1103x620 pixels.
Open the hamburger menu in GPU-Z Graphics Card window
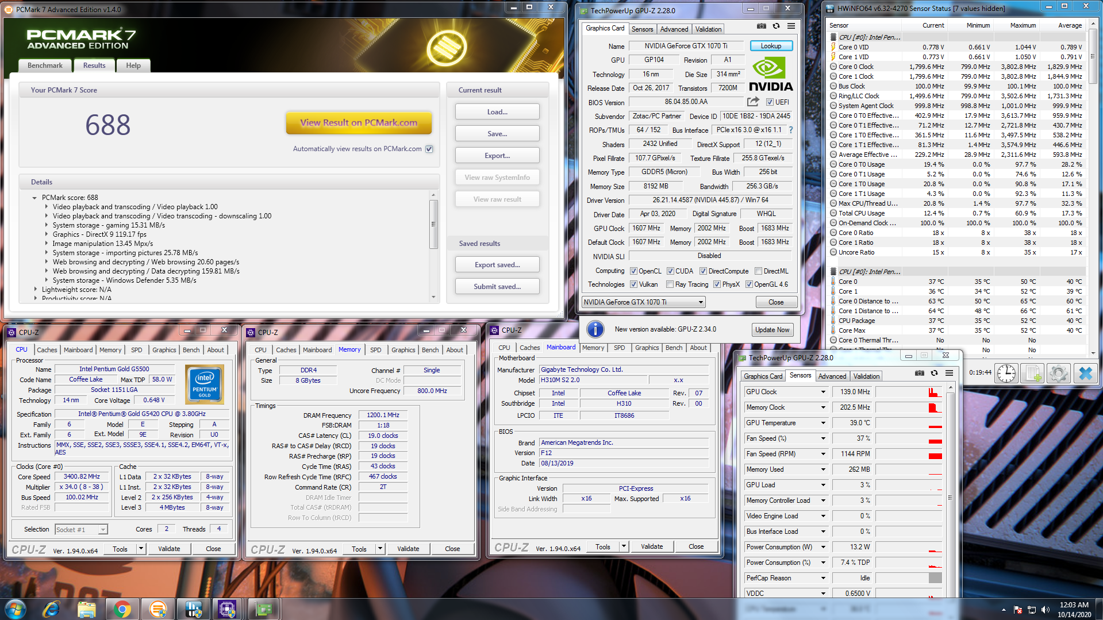click(x=791, y=26)
